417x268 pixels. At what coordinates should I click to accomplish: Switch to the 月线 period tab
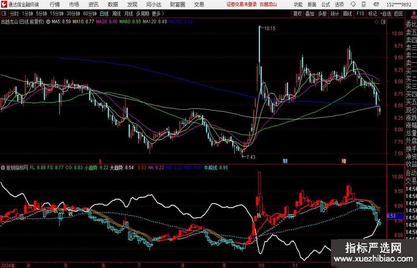coord(128,14)
